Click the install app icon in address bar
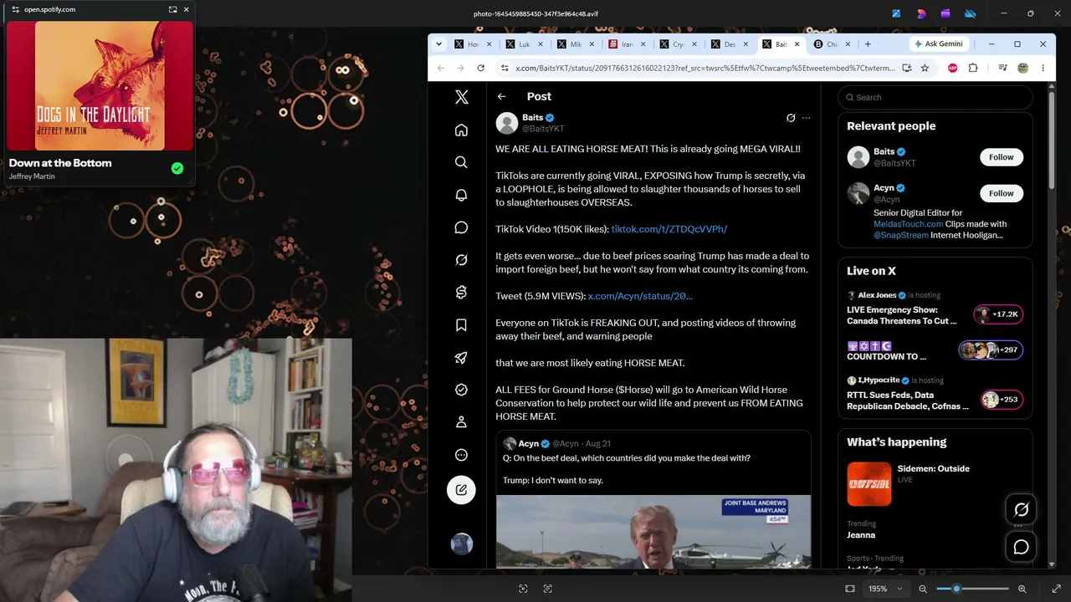Image resolution: width=1071 pixels, height=602 pixels. pyautogui.click(x=906, y=68)
